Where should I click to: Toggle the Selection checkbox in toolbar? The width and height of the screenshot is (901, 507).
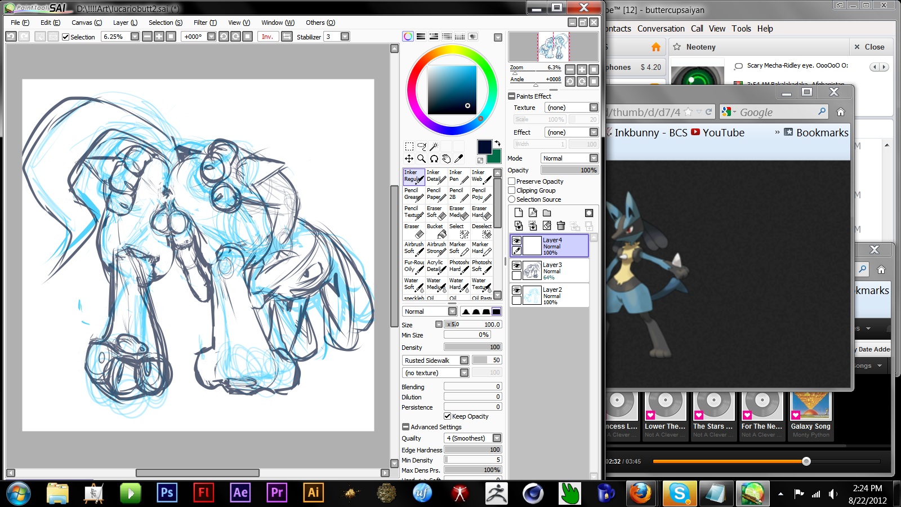[x=66, y=37]
